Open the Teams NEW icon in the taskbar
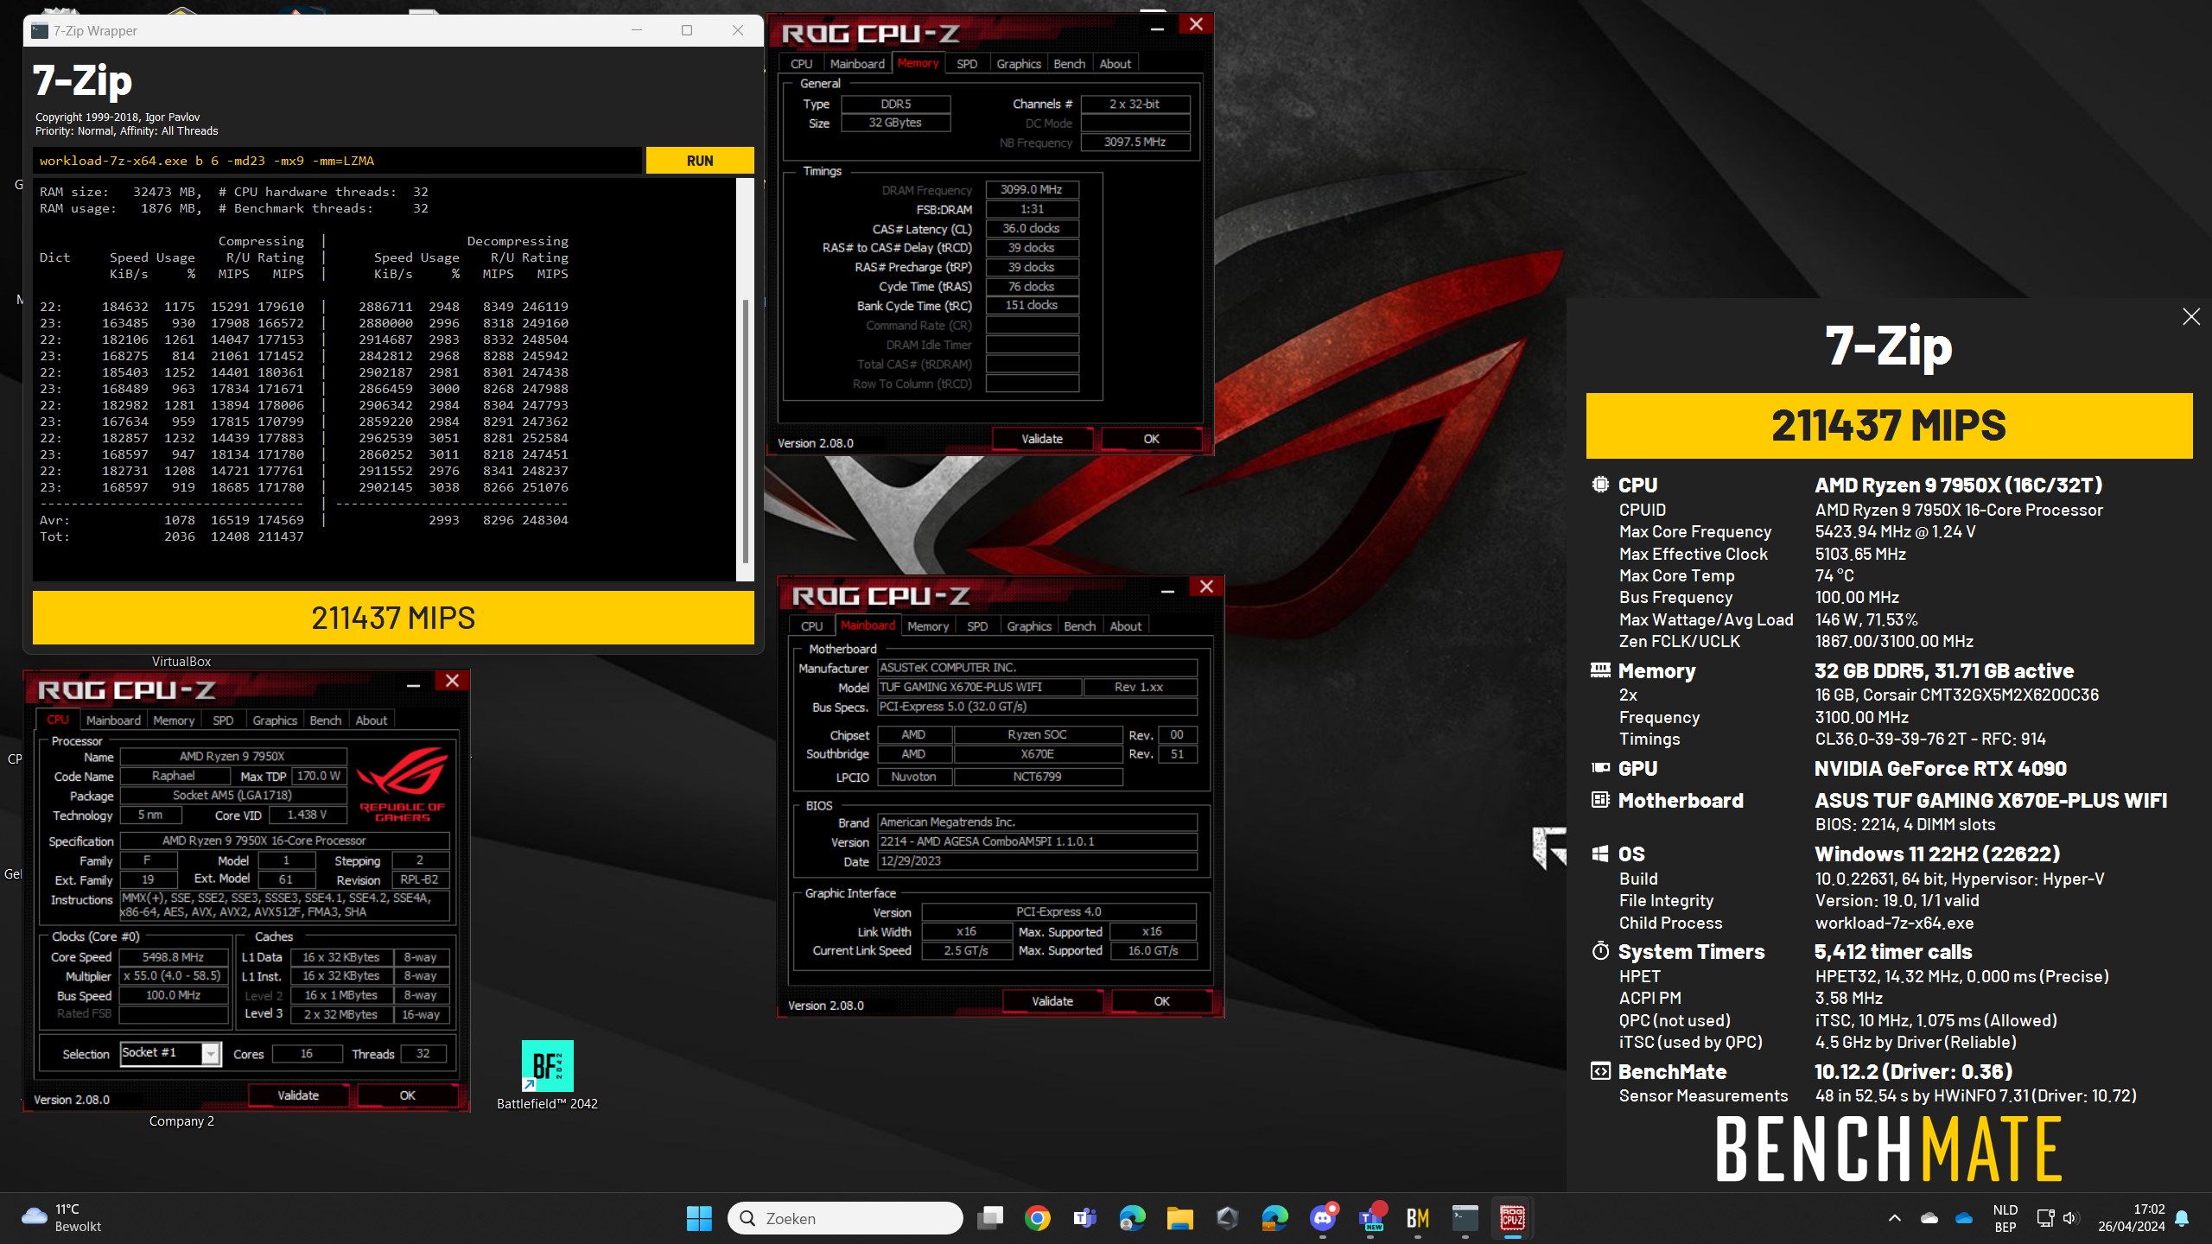Image resolution: width=2212 pixels, height=1244 pixels. click(1370, 1218)
